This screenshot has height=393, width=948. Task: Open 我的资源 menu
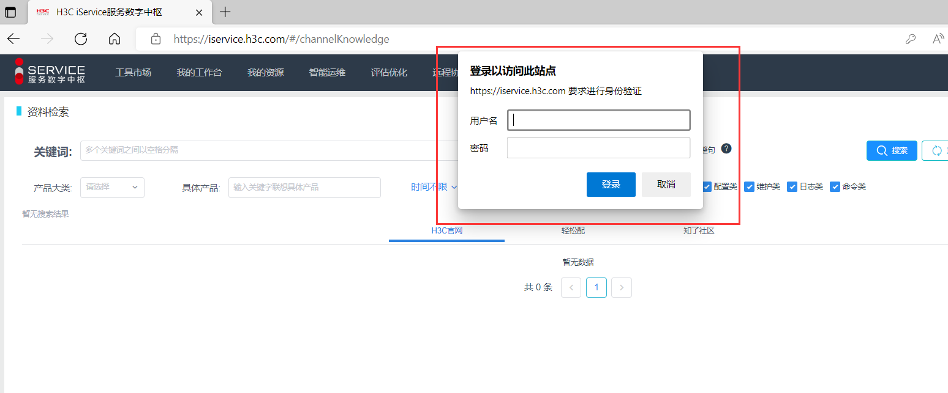coord(265,72)
